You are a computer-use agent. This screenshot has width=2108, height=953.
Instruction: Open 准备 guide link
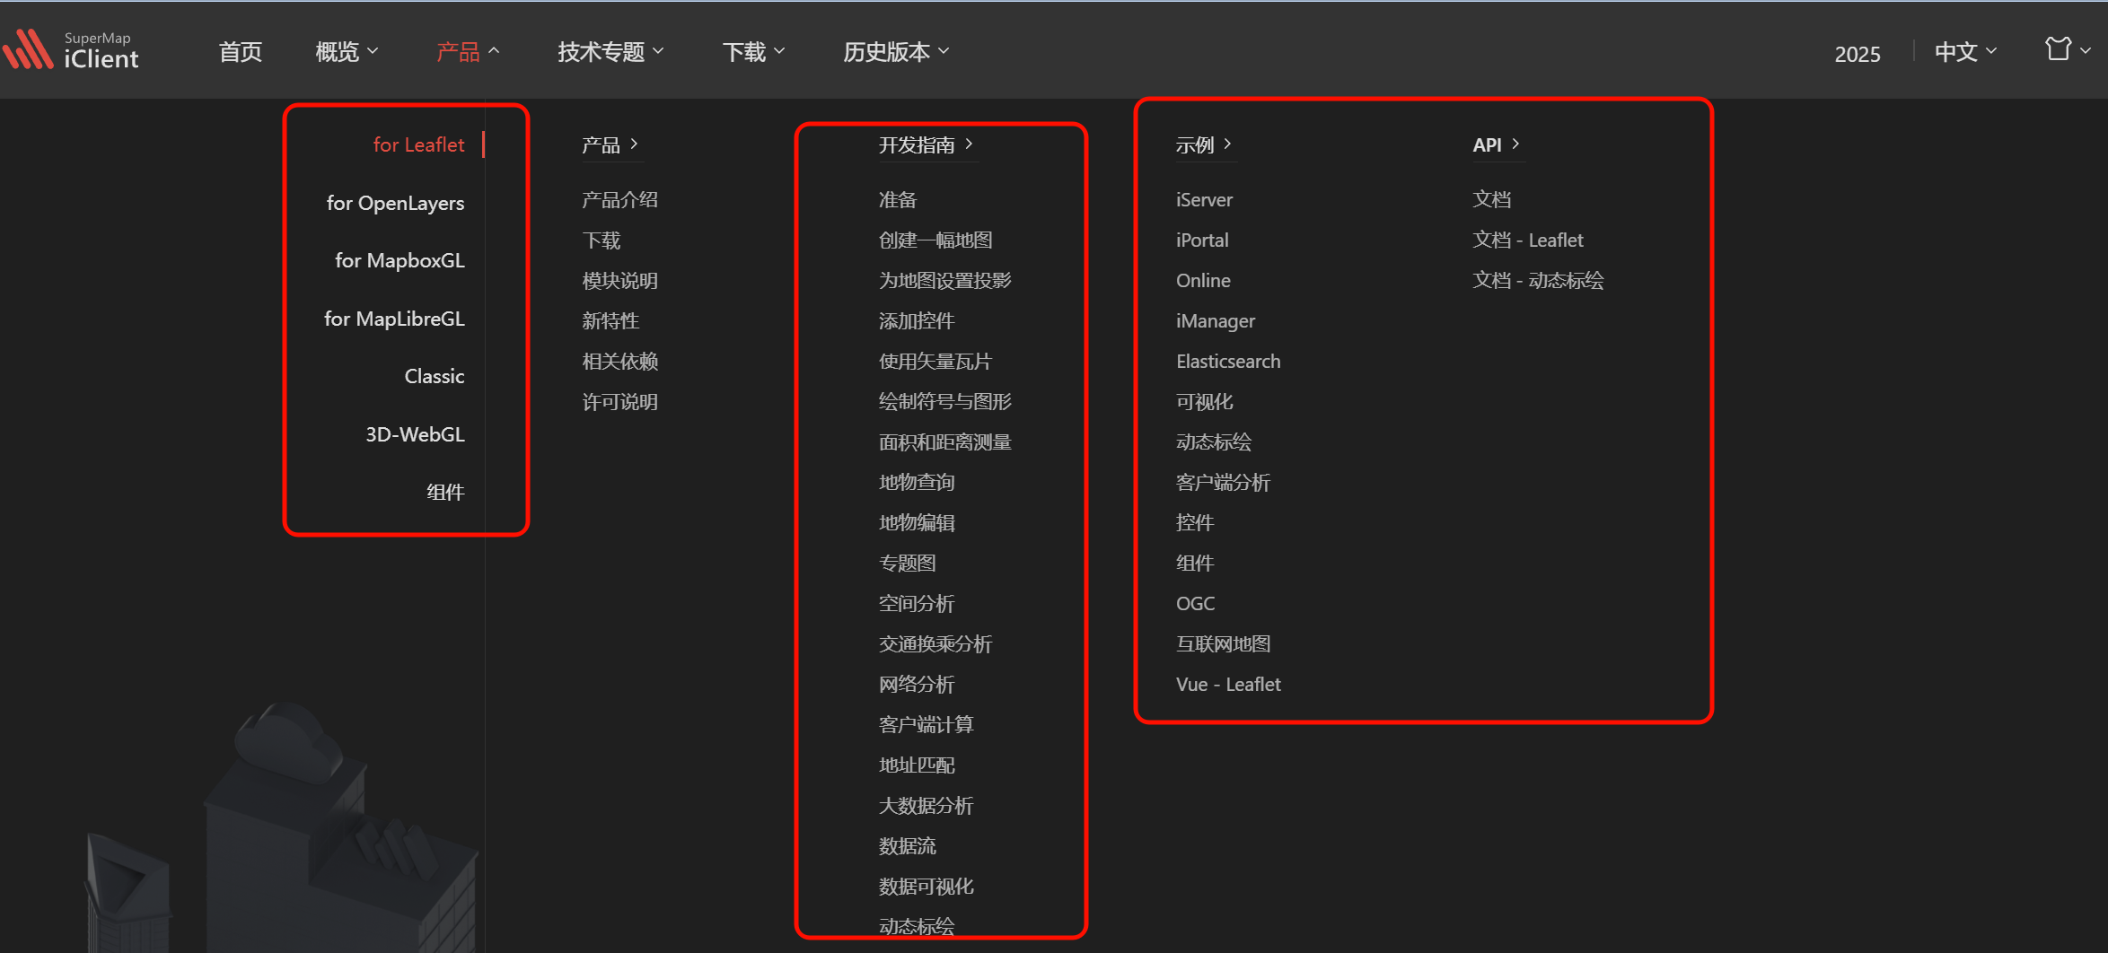point(897,199)
